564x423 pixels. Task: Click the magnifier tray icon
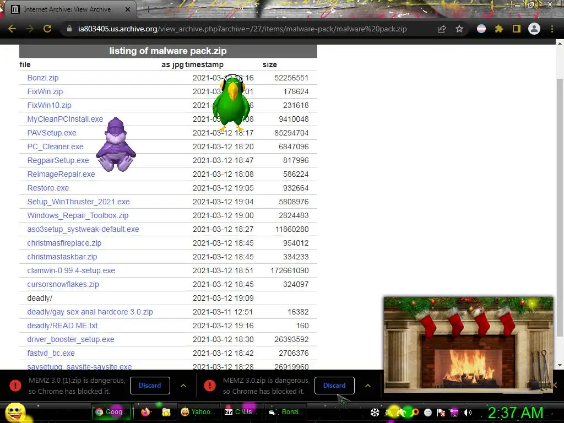point(415,413)
